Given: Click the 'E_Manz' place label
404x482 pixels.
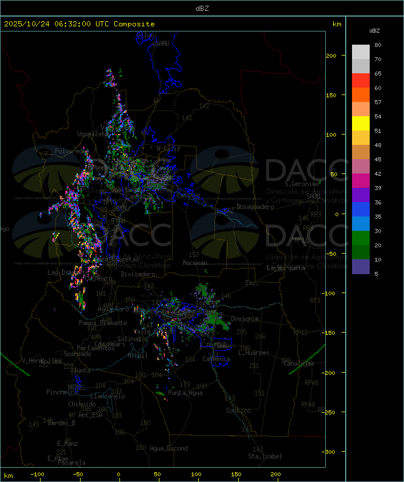Looking at the screenshot, I should (67, 444).
